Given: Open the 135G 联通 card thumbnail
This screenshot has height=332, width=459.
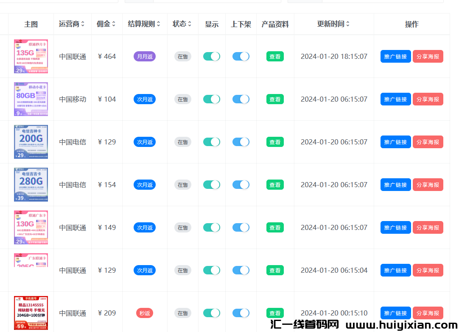Looking at the screenshot, I should (31, 56).
